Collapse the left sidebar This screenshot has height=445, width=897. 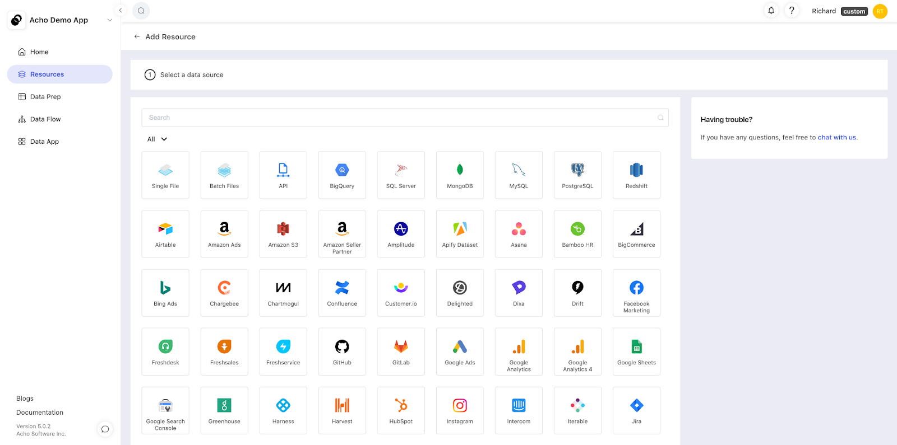(x=120, y=10)
